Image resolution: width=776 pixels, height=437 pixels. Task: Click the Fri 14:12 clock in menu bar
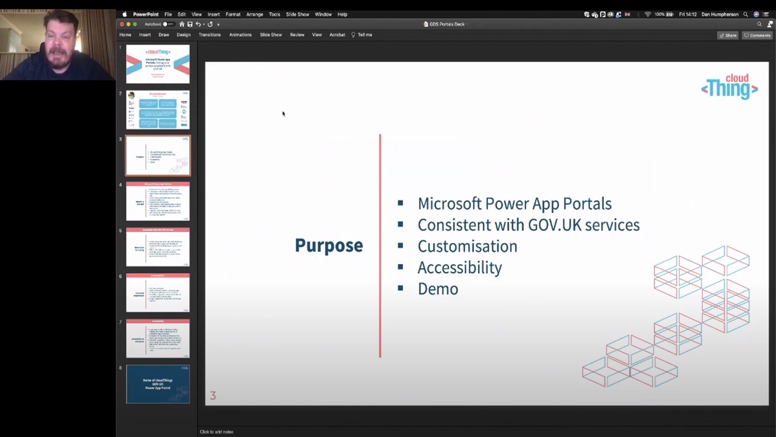pyautogui.click(x=688, y=14)
